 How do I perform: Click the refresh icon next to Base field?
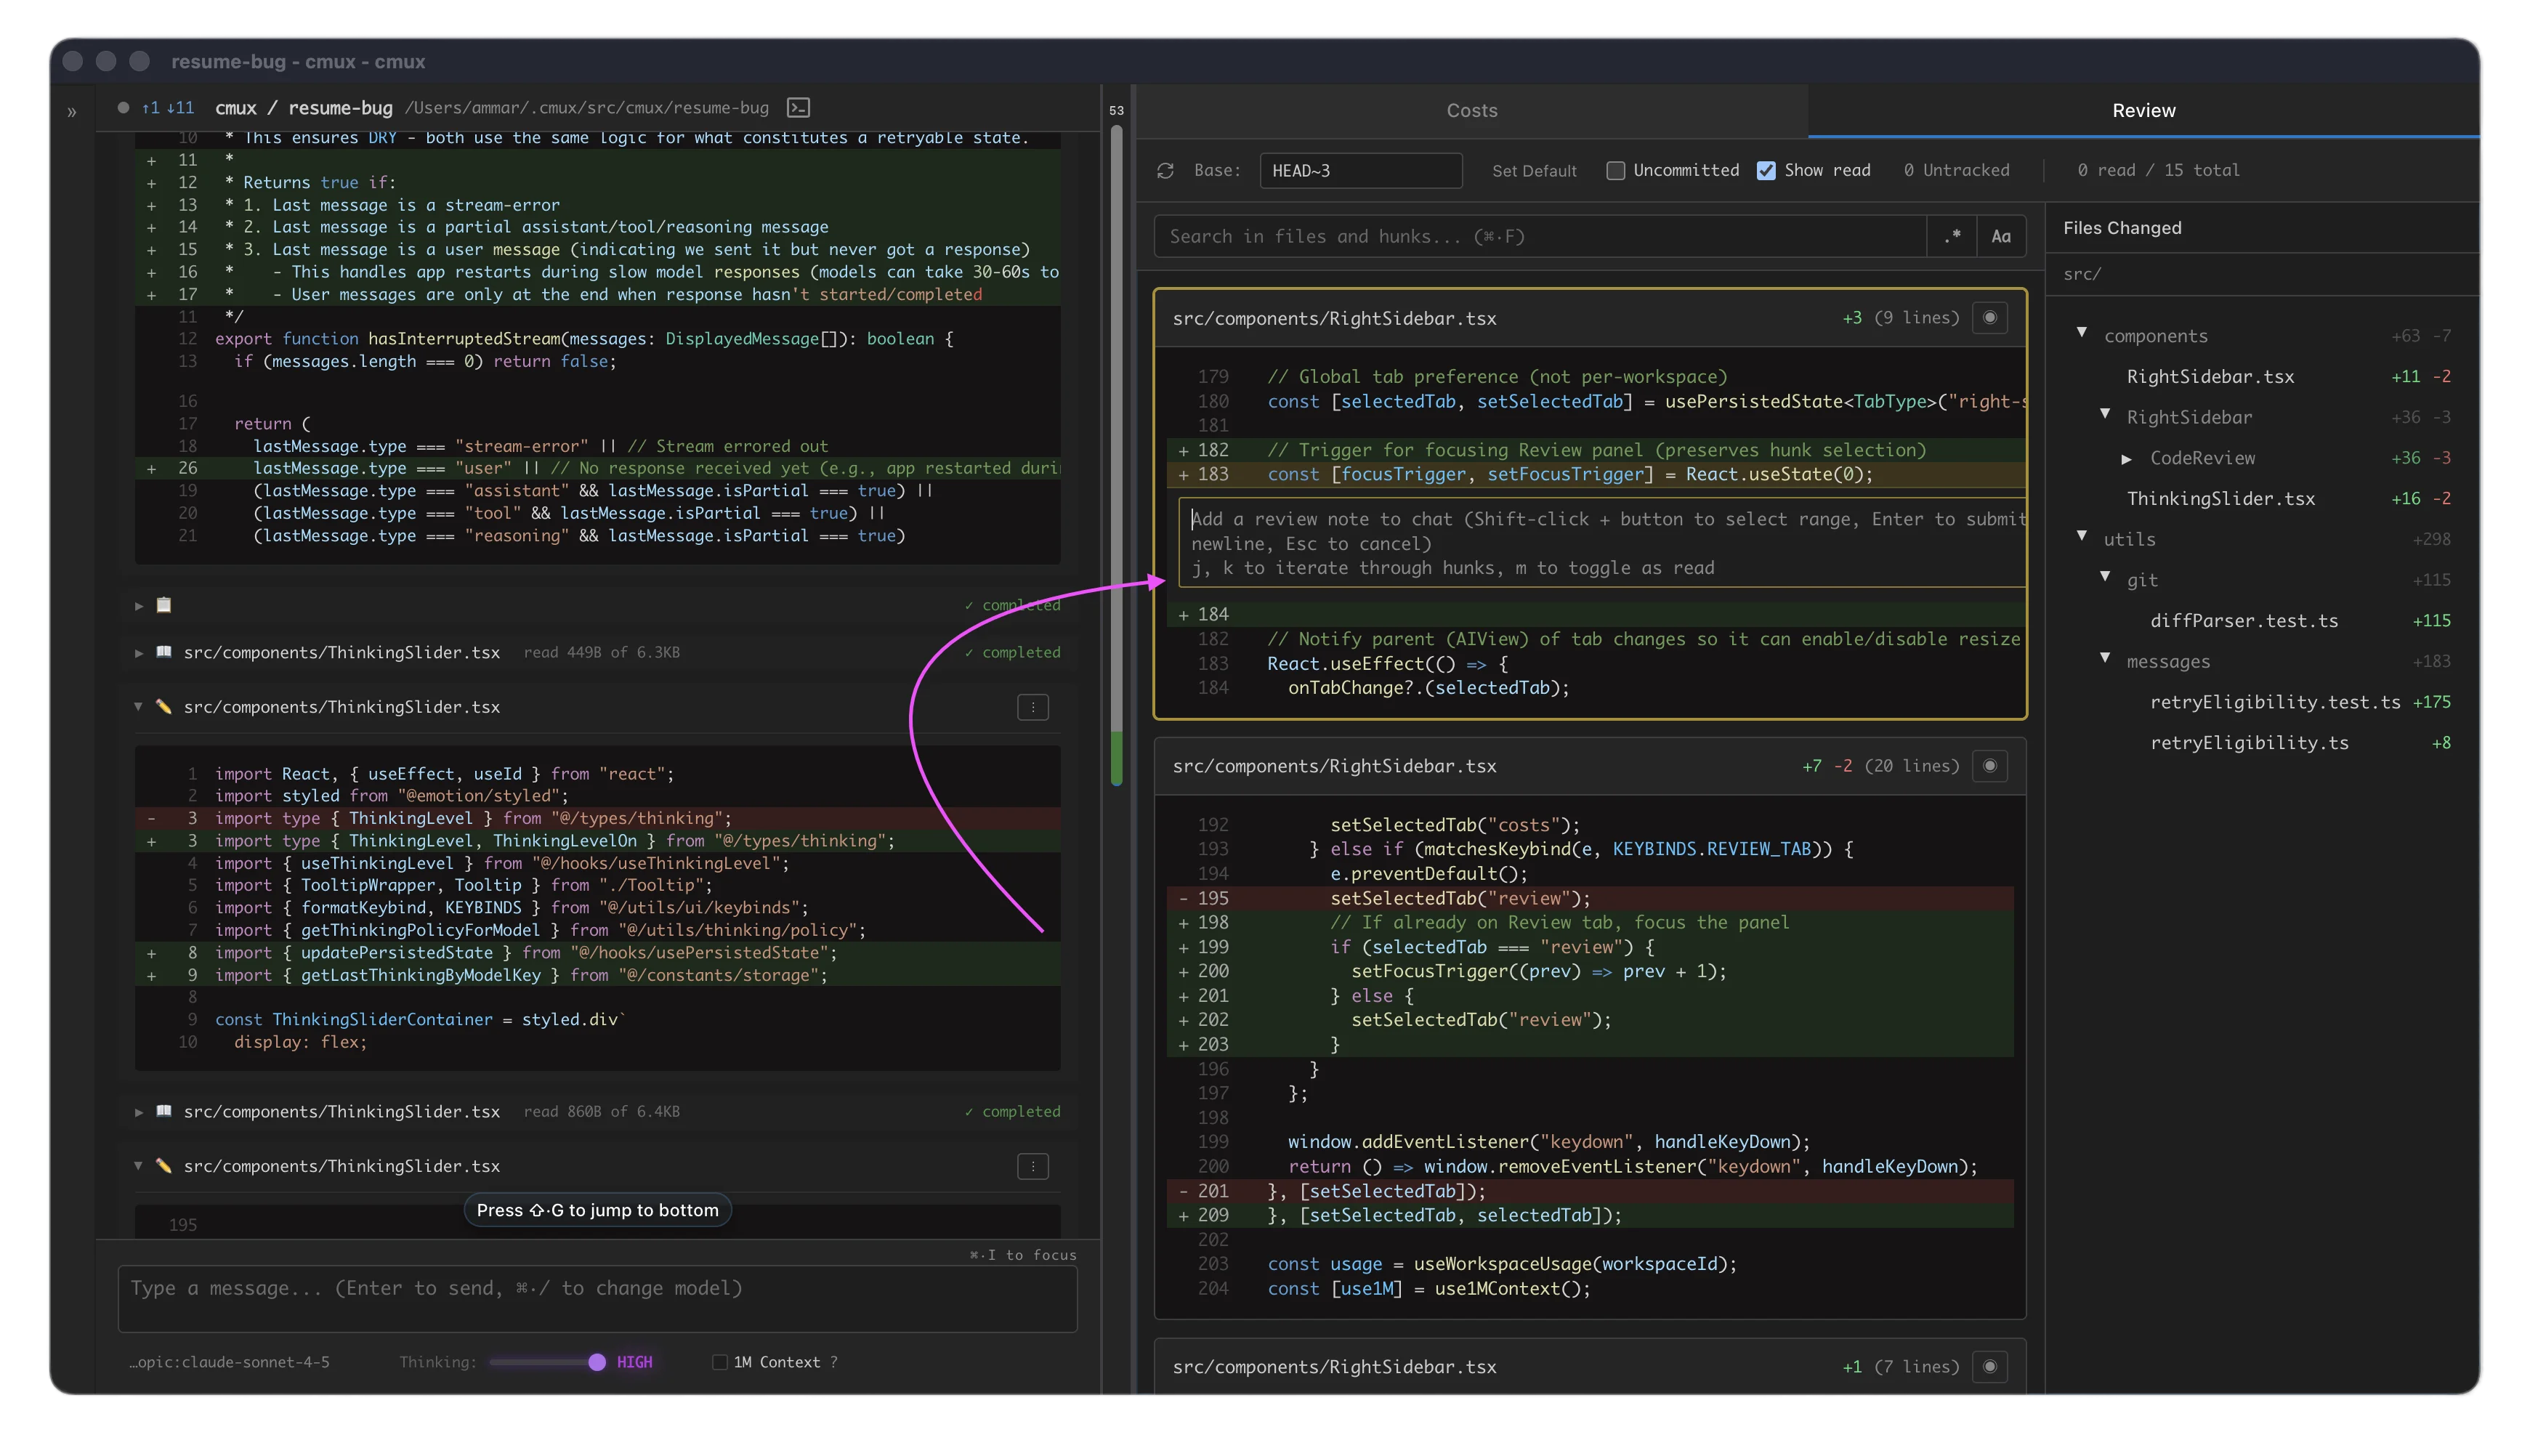point(1166,170)
